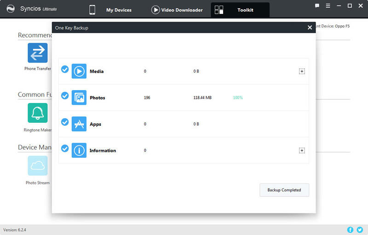This screenshot has width=368, height=235.
Task: Click the Media category play icon
Action: 79,71
